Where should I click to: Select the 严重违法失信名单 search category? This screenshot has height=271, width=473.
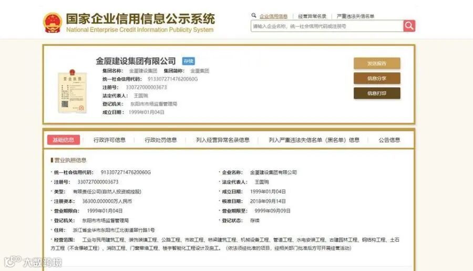355,16
